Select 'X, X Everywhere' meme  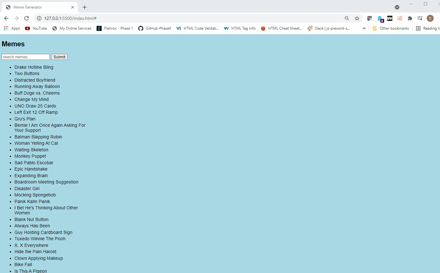pyautogui.click(x=31, y=245)
